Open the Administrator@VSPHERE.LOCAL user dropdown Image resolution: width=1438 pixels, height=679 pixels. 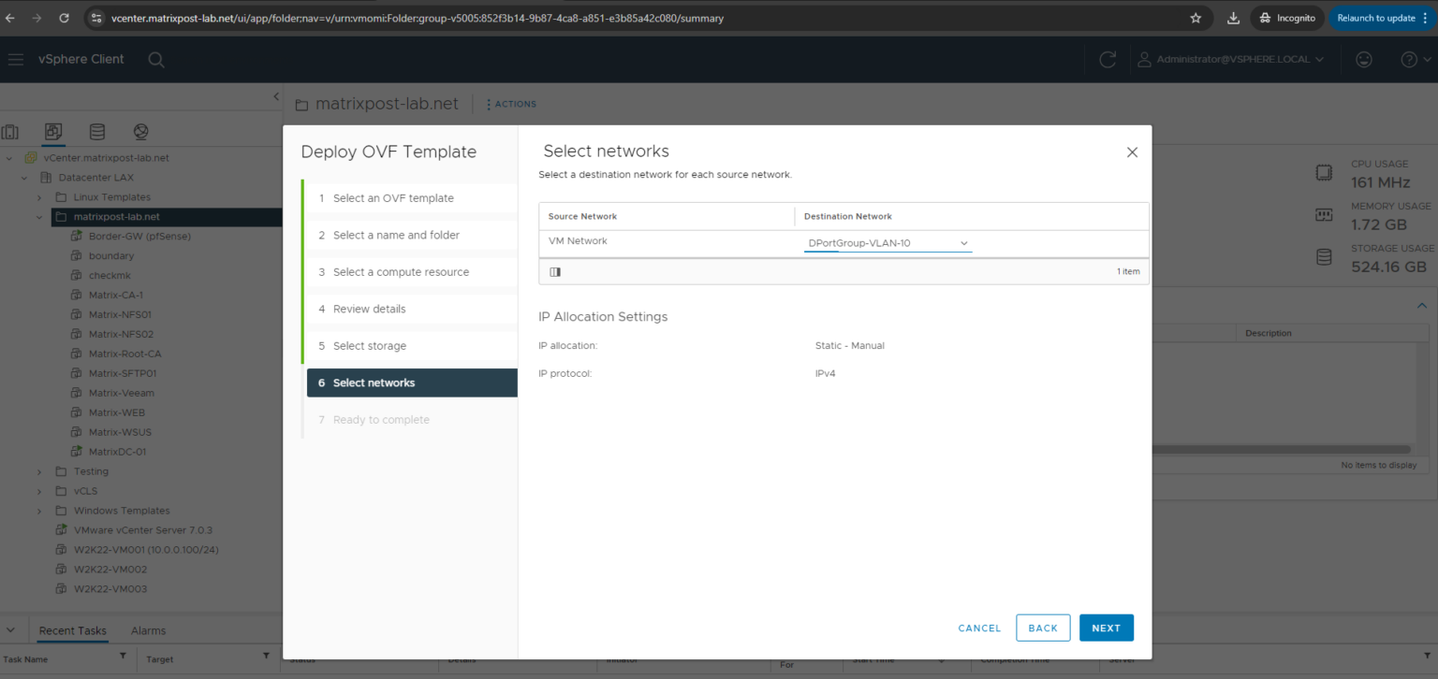pos(1229,59)
